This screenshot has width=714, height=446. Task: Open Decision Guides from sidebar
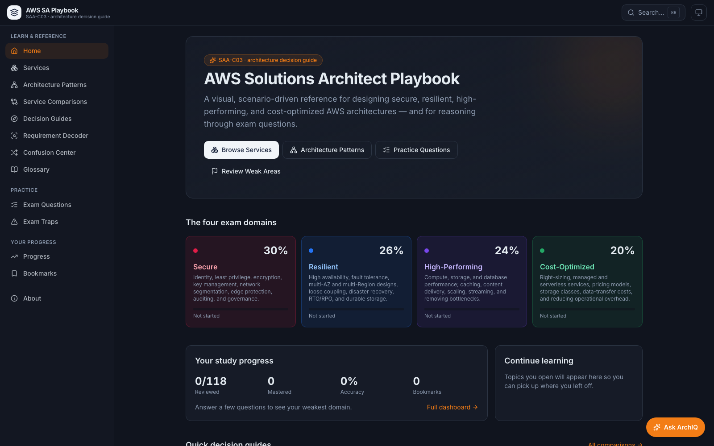[x=57, y=119]
